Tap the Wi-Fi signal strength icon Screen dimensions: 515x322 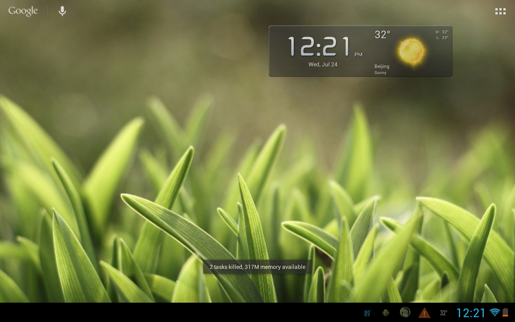[x=494, y=312]
